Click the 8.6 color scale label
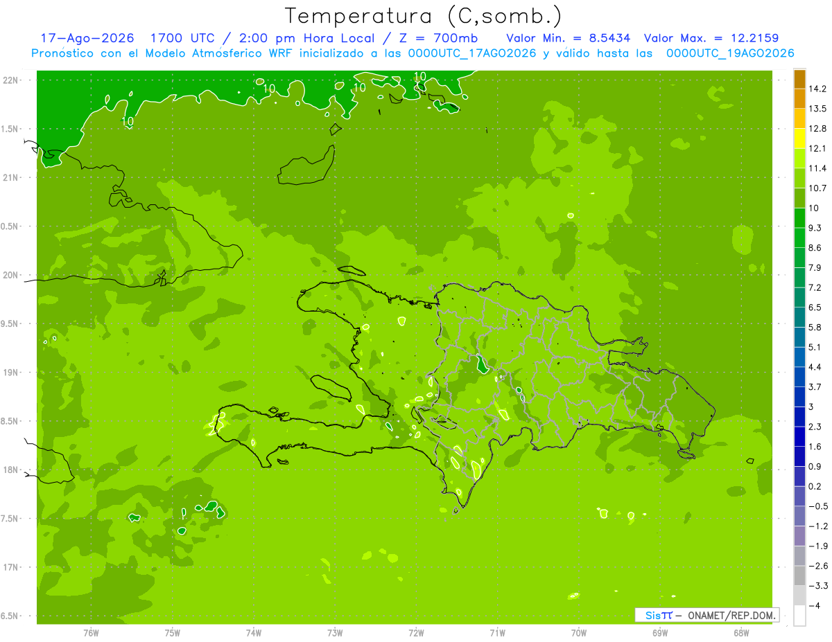 815,248
